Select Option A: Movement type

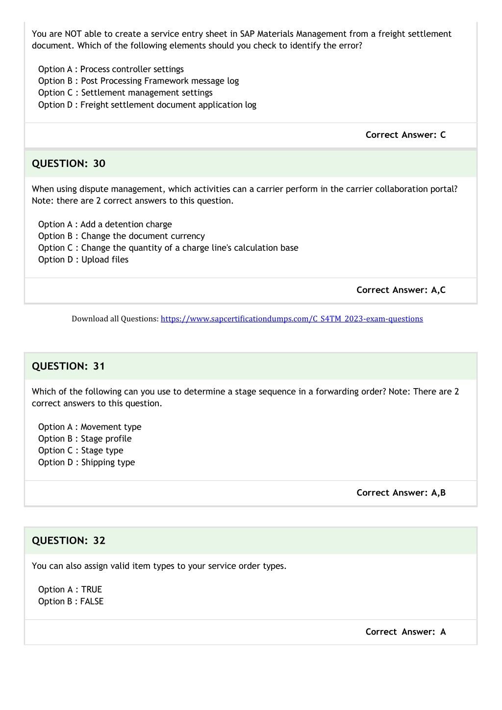(x=90, y=427)
